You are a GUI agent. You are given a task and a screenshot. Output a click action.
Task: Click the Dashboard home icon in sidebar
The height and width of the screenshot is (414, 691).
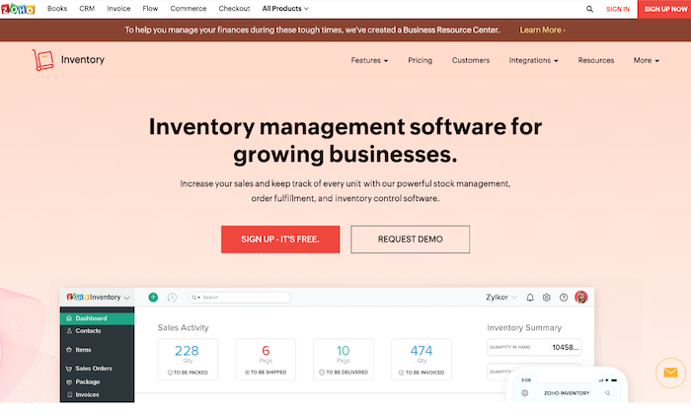coord(69,318)
